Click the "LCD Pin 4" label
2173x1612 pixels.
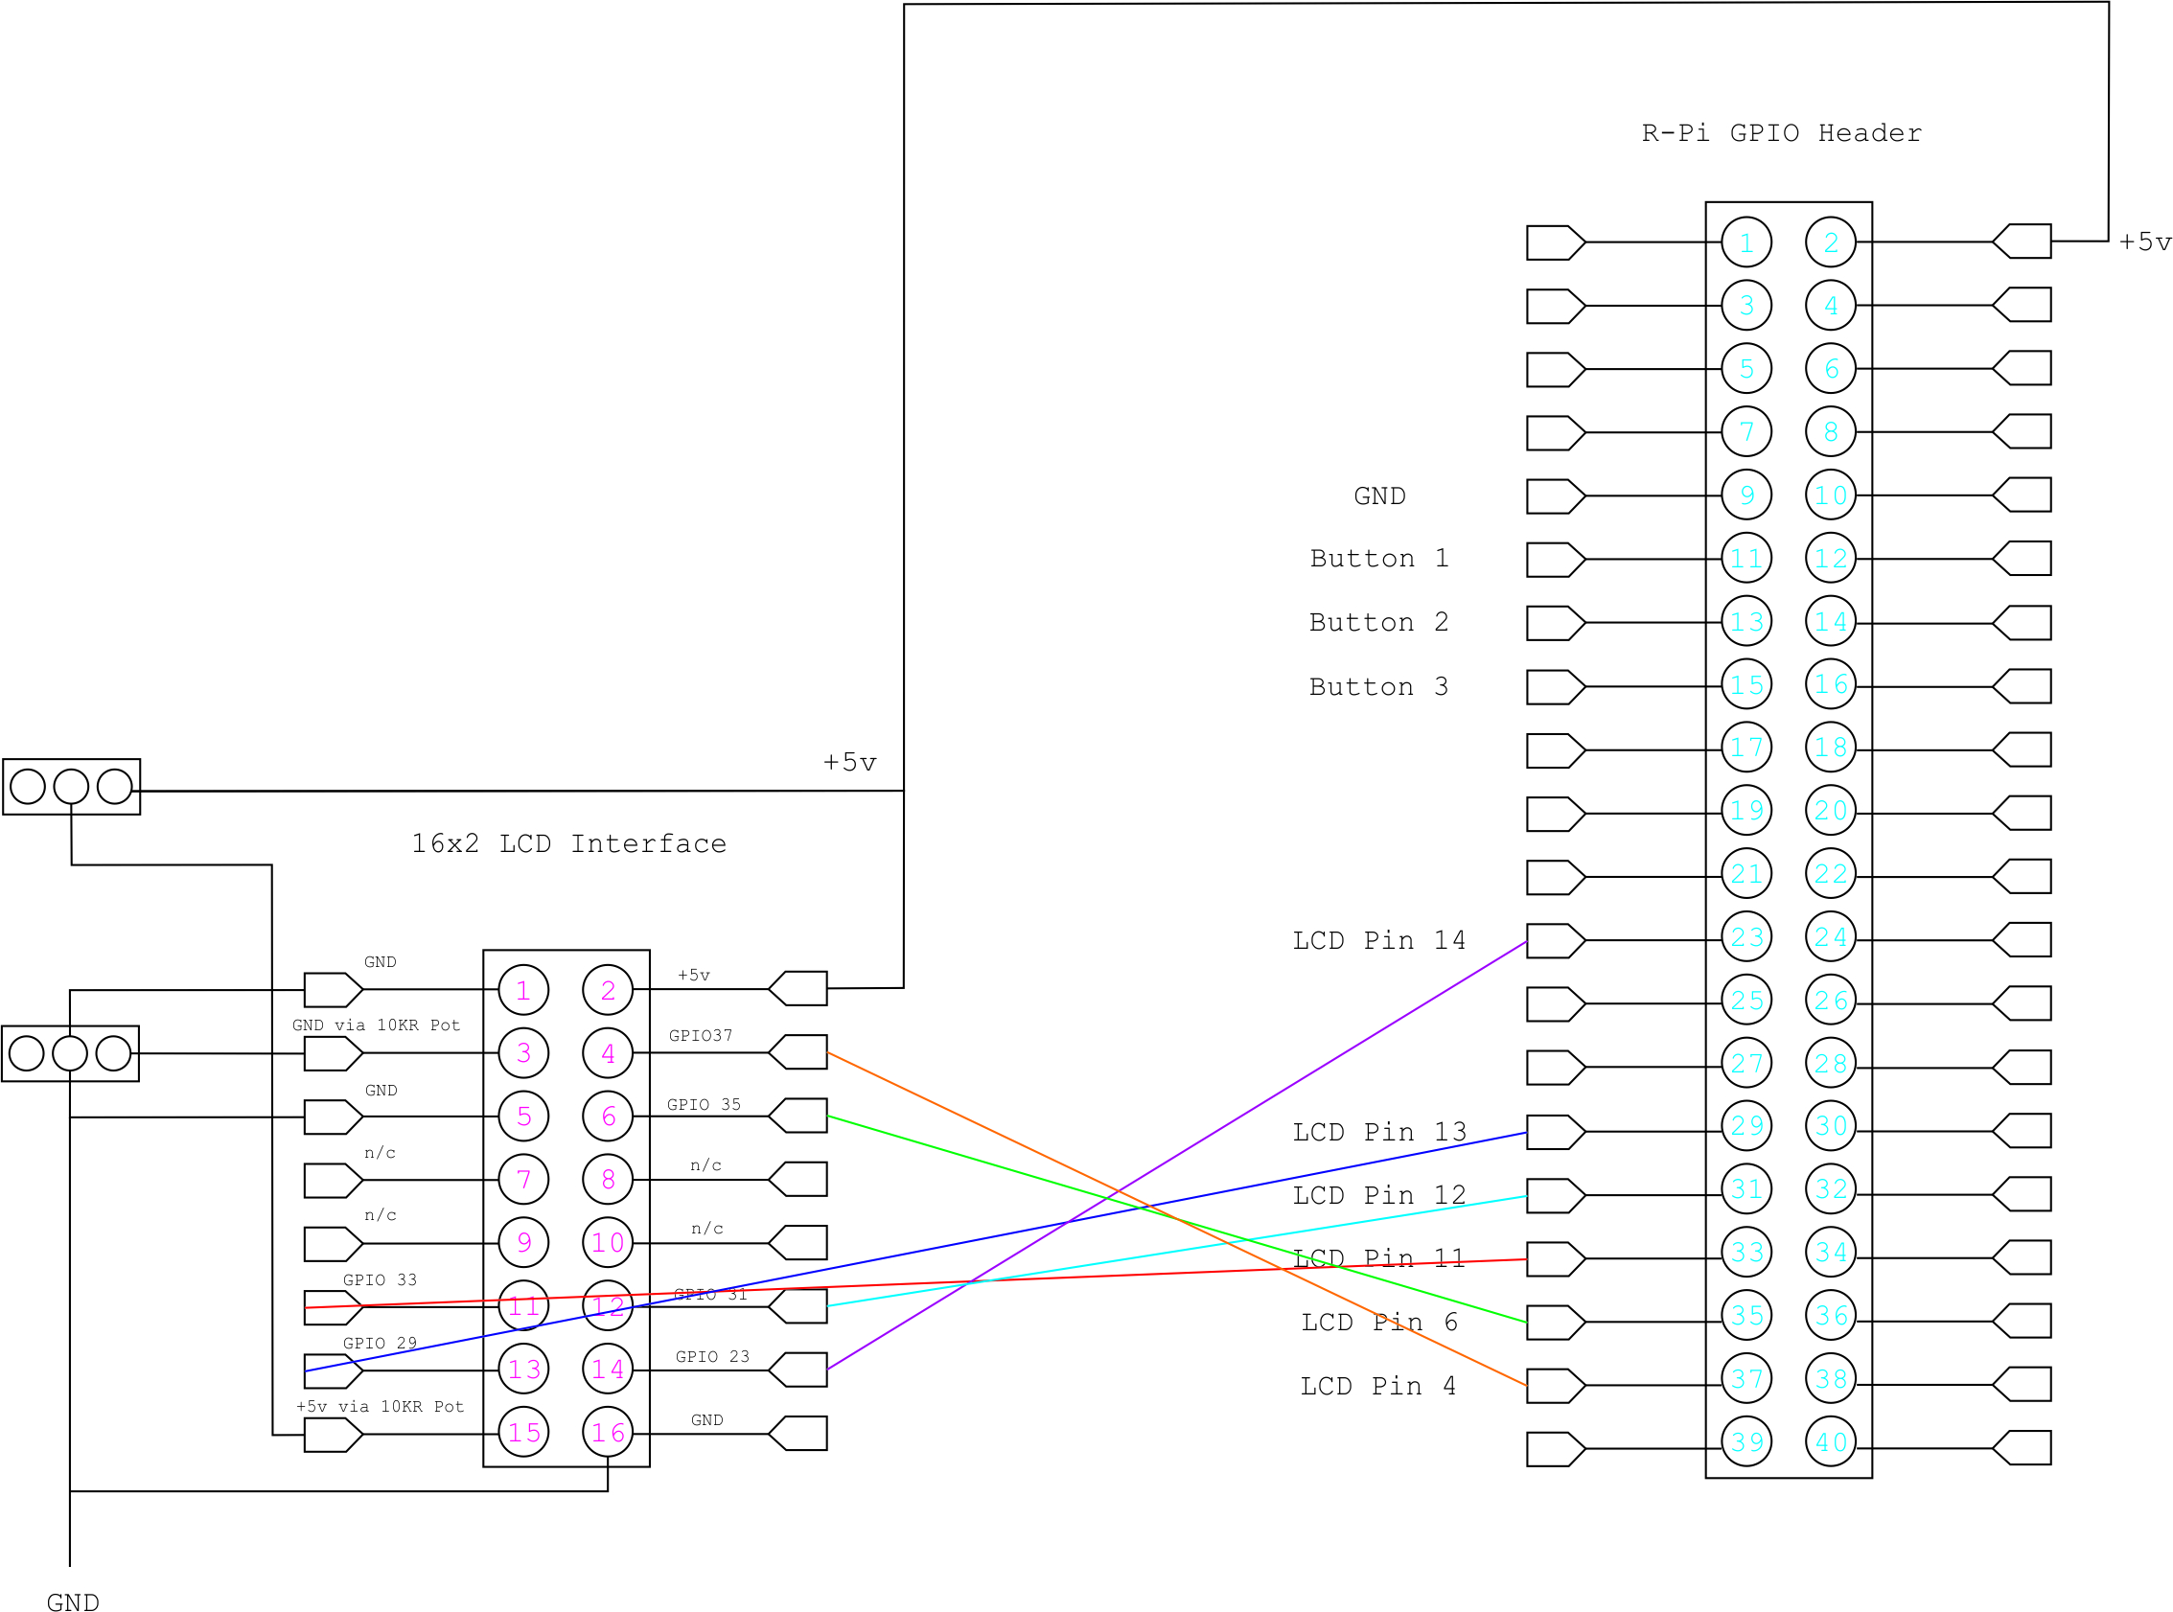click(1377, 1386)
